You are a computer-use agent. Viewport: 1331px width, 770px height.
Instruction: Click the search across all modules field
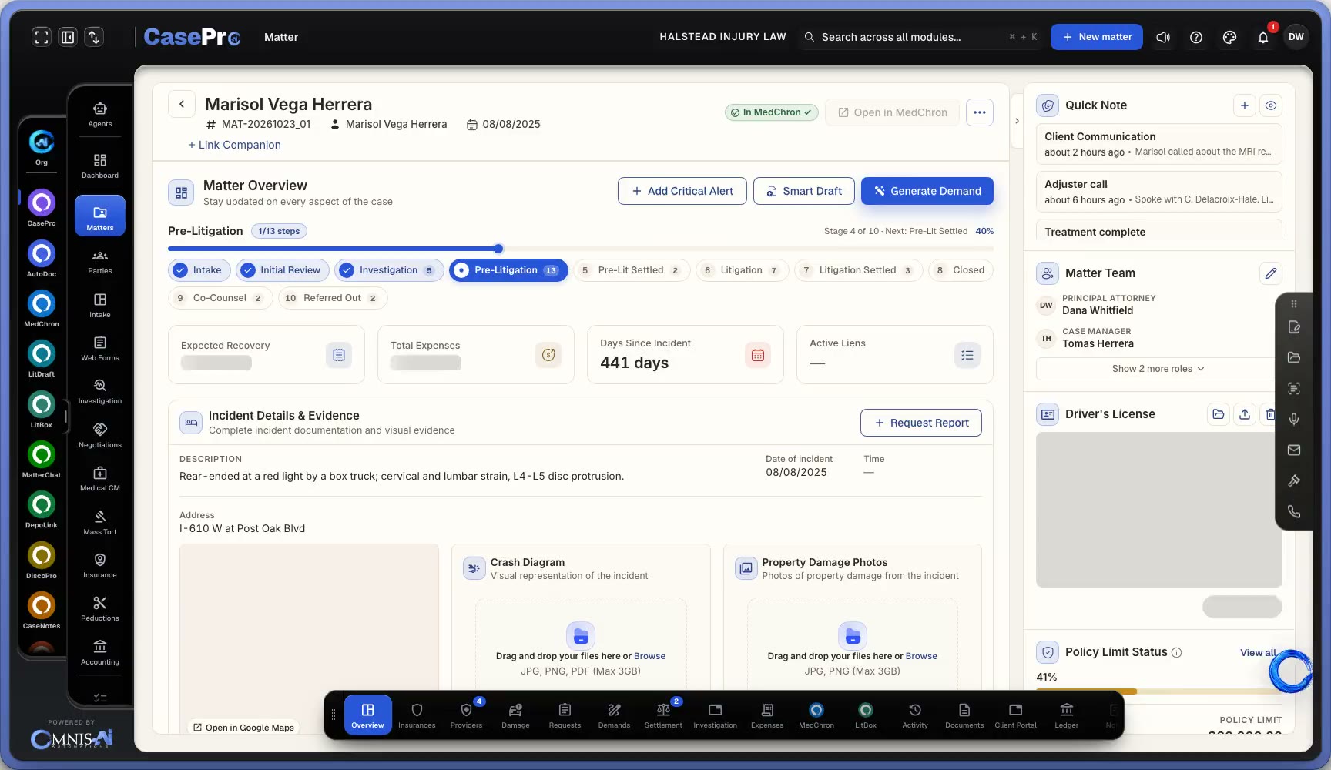point(921,37)
